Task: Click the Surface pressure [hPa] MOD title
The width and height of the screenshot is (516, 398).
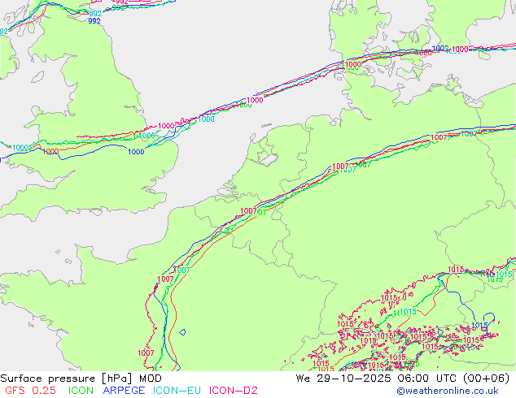Action: tap(81, 379)
